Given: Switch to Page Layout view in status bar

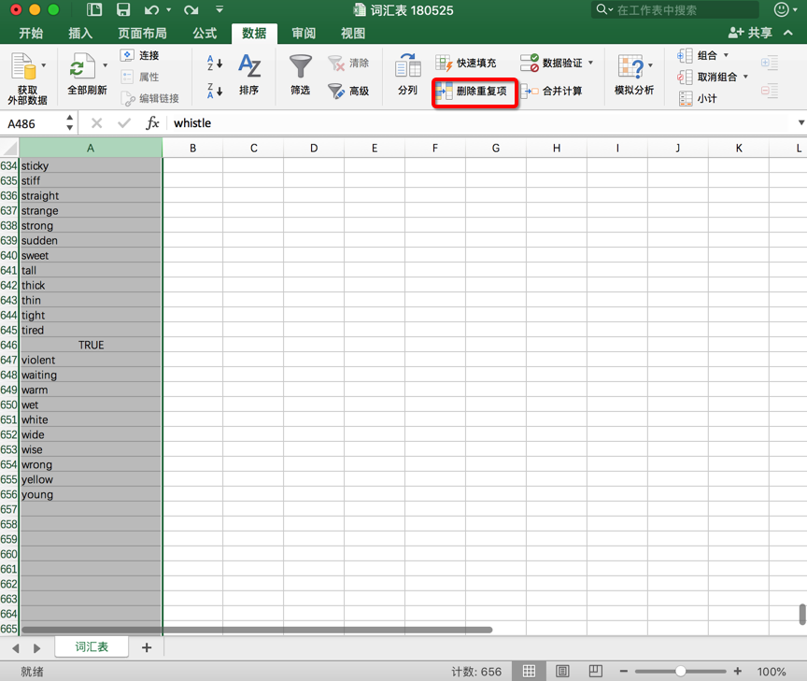Looking at the screenshot, I should pyautogui.click(x=562, y=671).
